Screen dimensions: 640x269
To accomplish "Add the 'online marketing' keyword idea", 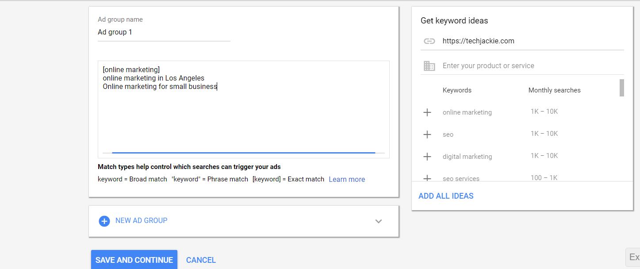I will coord(427,112).
